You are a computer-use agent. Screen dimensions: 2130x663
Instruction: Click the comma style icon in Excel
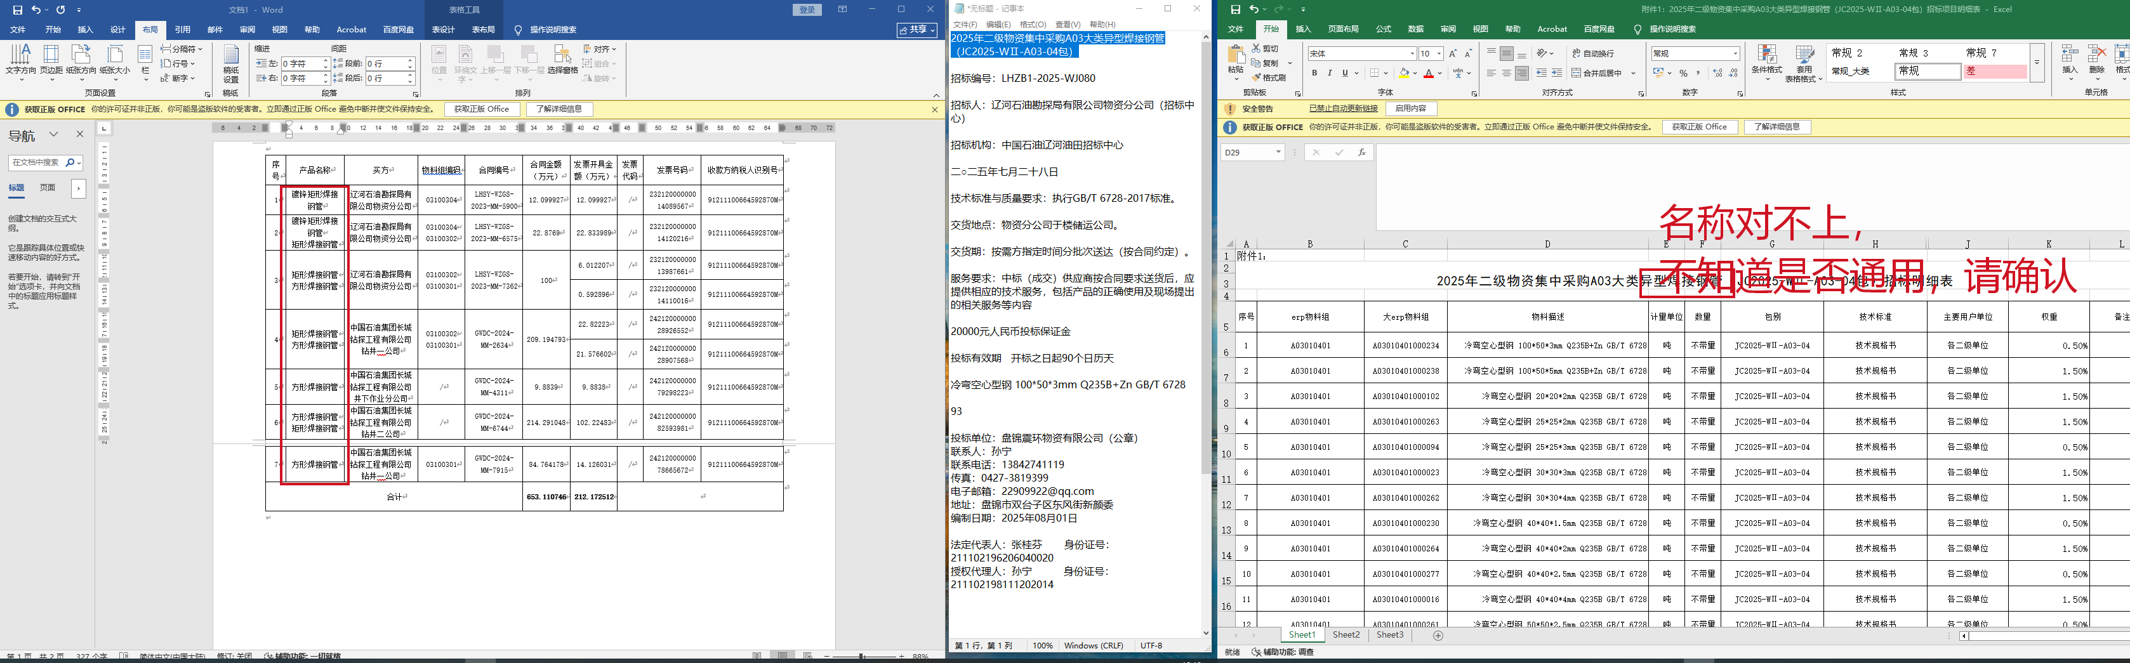pos(1698,74)
